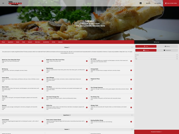
Task: Jump to Sandwiches category tab
Action: click(x=46, y=42)
